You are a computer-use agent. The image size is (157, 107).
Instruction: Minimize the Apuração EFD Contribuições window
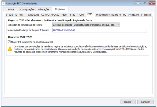(138, 3)
